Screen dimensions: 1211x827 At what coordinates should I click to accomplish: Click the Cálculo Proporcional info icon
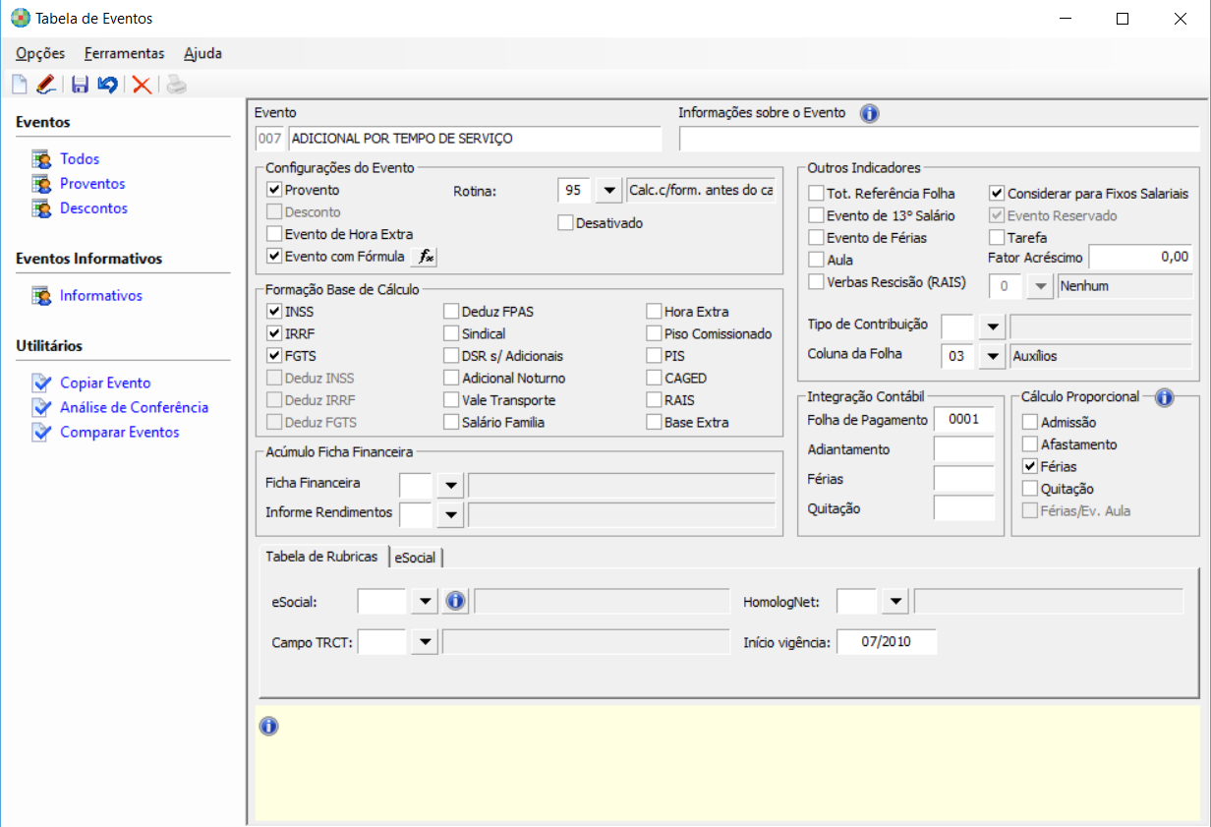1164,397
